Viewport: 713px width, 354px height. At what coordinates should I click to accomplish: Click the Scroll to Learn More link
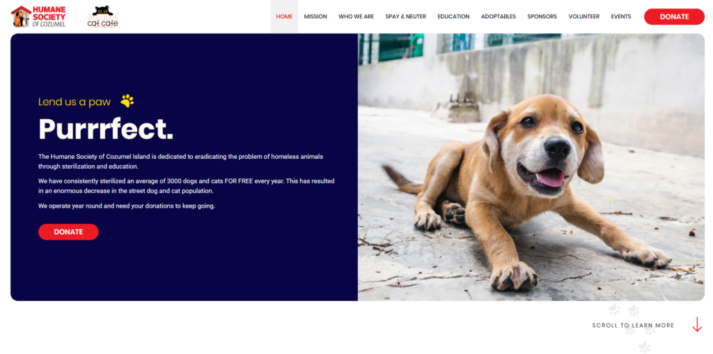(x=633, y=325)
